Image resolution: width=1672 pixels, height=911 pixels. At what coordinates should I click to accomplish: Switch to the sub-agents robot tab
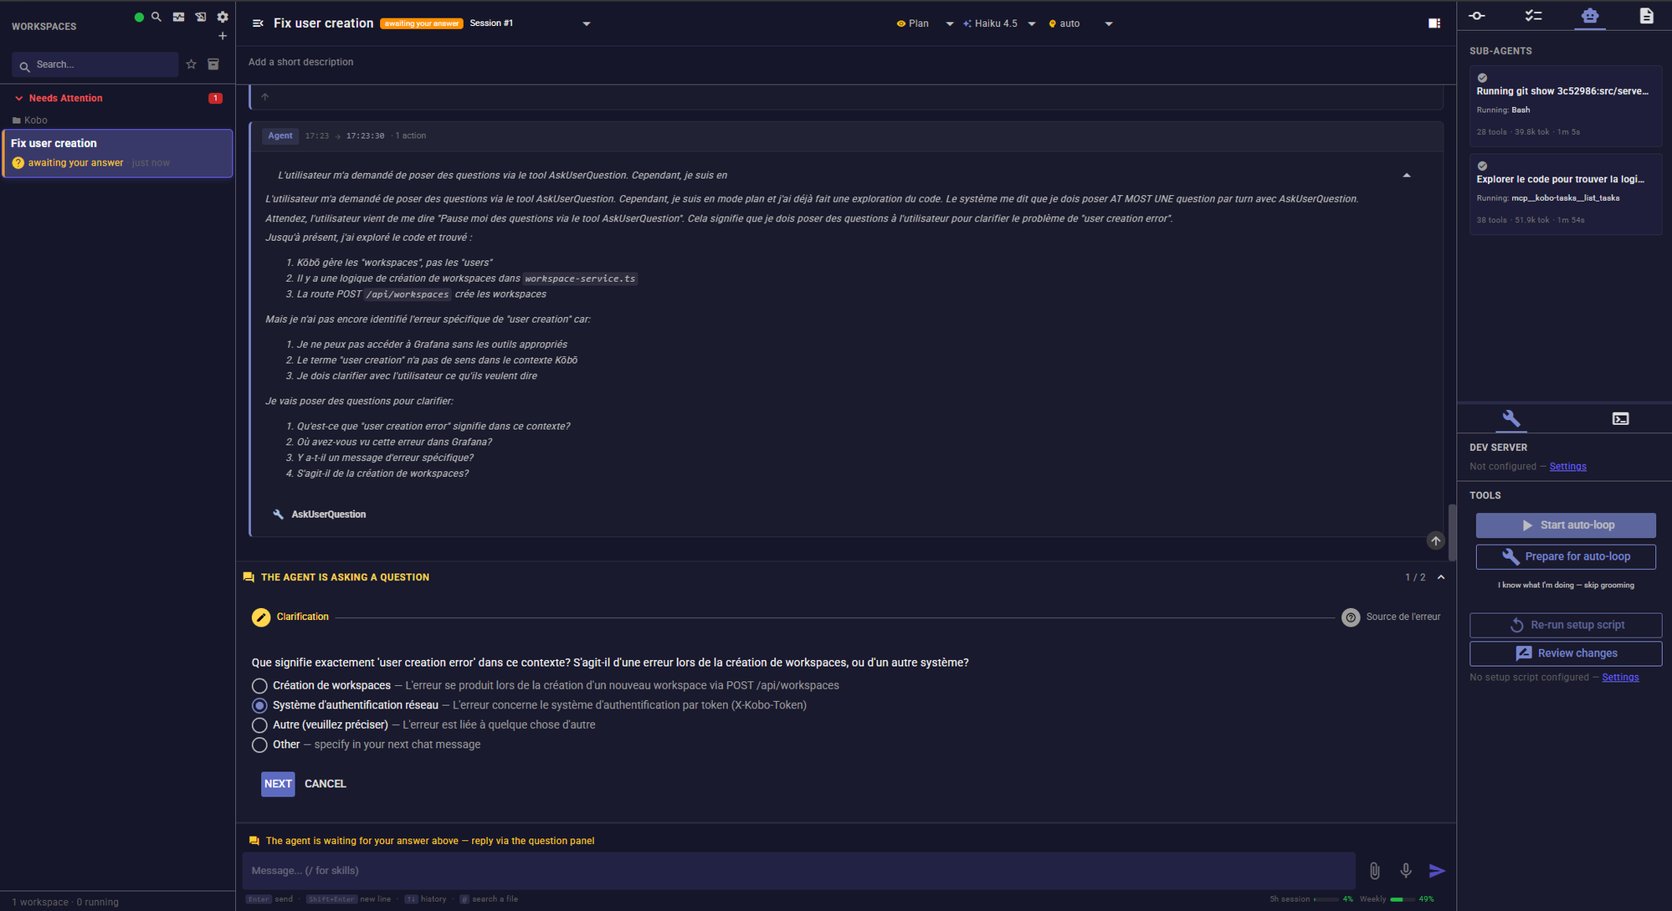[1590, 16]
